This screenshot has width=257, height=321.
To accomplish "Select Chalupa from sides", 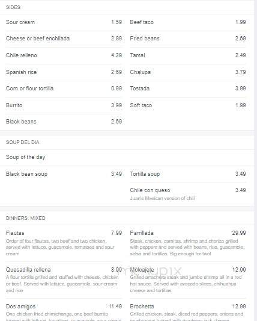I will (x=188, y=72).
